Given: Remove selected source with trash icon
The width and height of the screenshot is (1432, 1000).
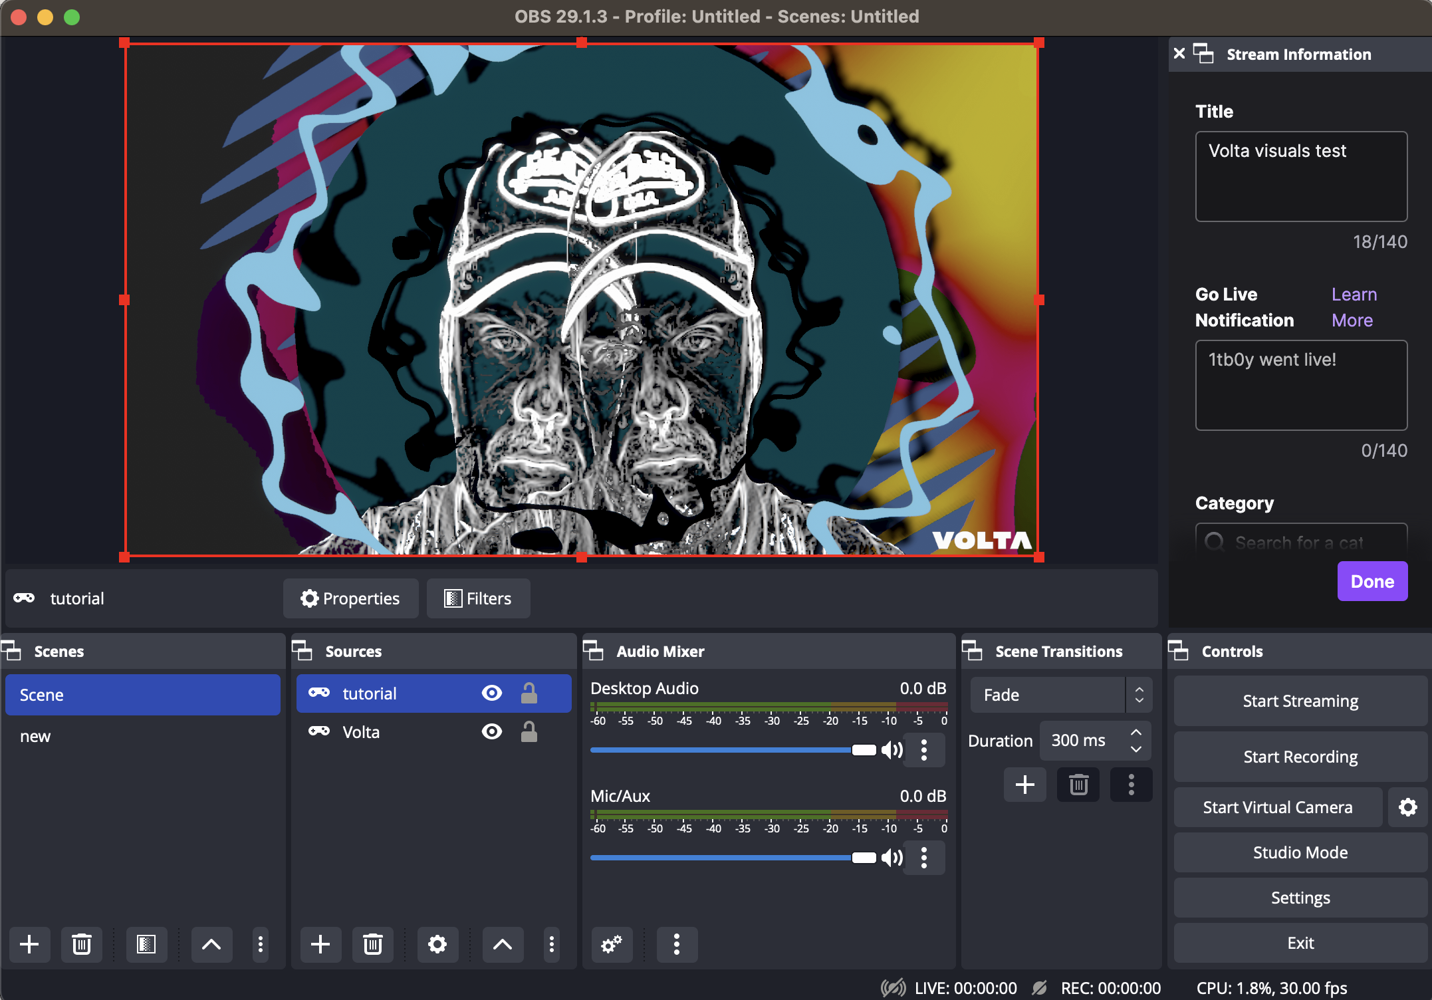Looking at the screenshot, I should point(372,944).
